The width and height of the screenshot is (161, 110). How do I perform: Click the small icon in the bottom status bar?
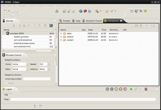coord(41,106)
